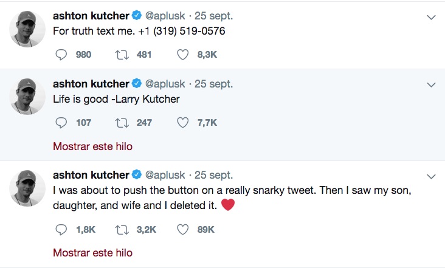Screen dimensions: 445x268
Task: Open options chevron on first tweet
Action: (431, 18)
